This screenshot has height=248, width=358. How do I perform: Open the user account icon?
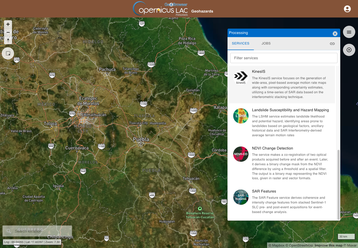(347, 9)
